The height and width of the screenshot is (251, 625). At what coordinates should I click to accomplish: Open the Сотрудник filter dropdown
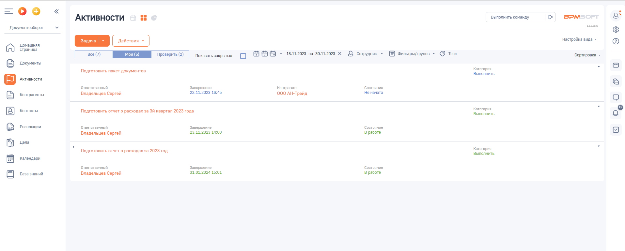[366, 54]
